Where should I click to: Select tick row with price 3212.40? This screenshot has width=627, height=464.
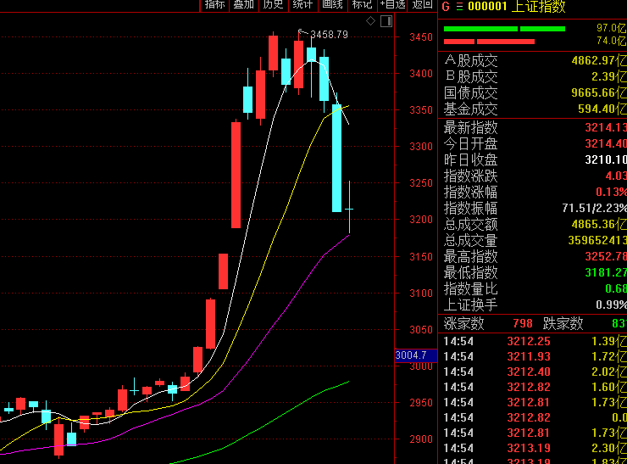(x=535, y=372)
